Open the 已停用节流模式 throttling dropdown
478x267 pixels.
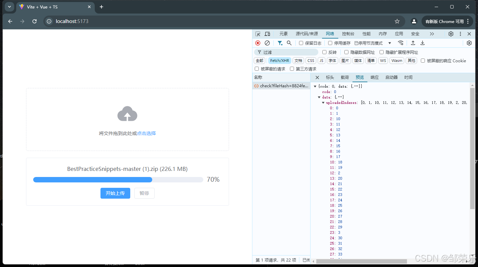pos(372,43)
